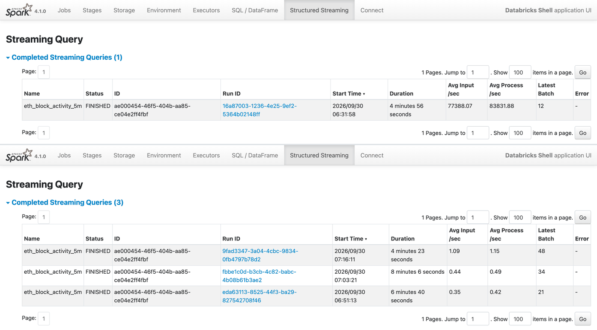Click the duration '8 minutes 6 seconds'

[417, 272]
